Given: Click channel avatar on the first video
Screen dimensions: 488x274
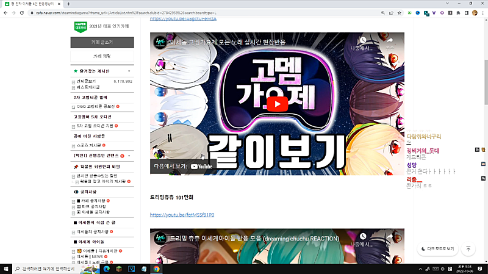Looking at the screenshot, I should (160, 42).
